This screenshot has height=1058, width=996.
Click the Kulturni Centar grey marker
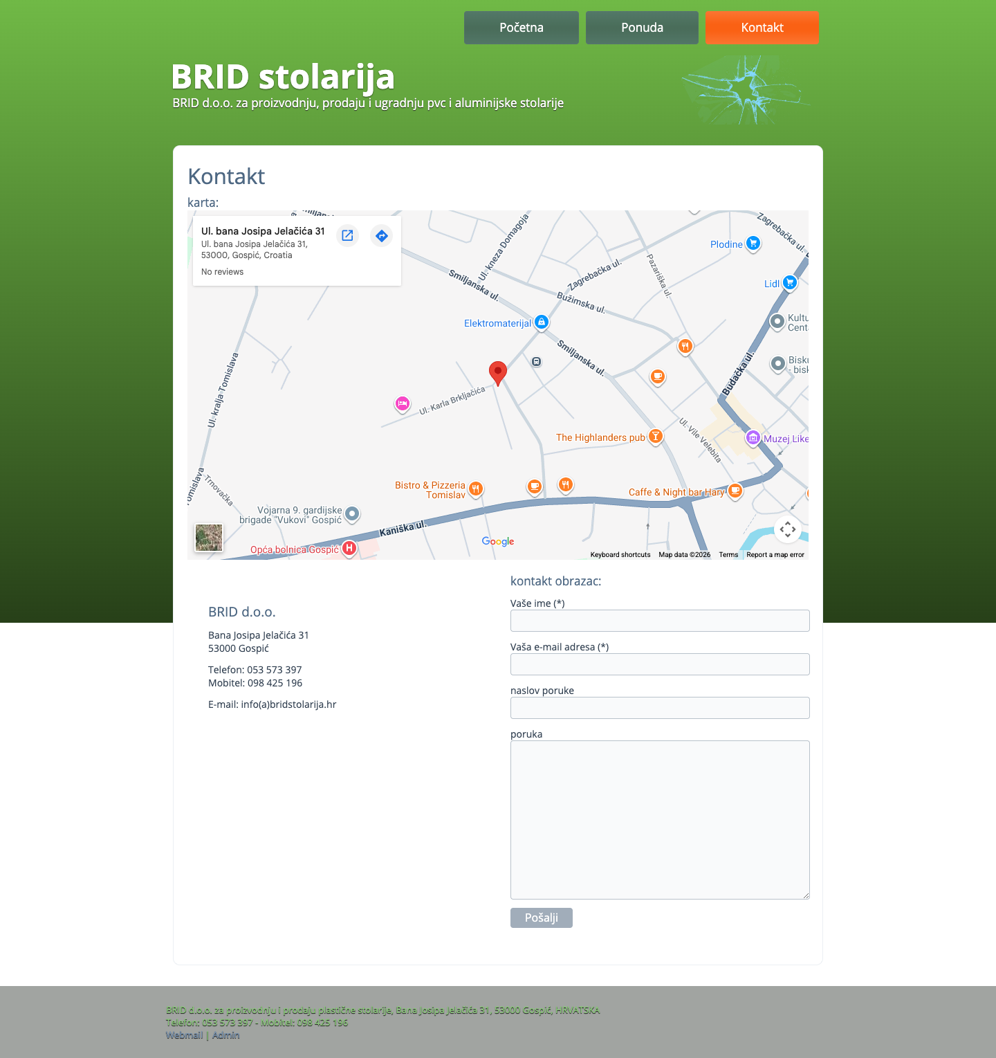[777, 322]
